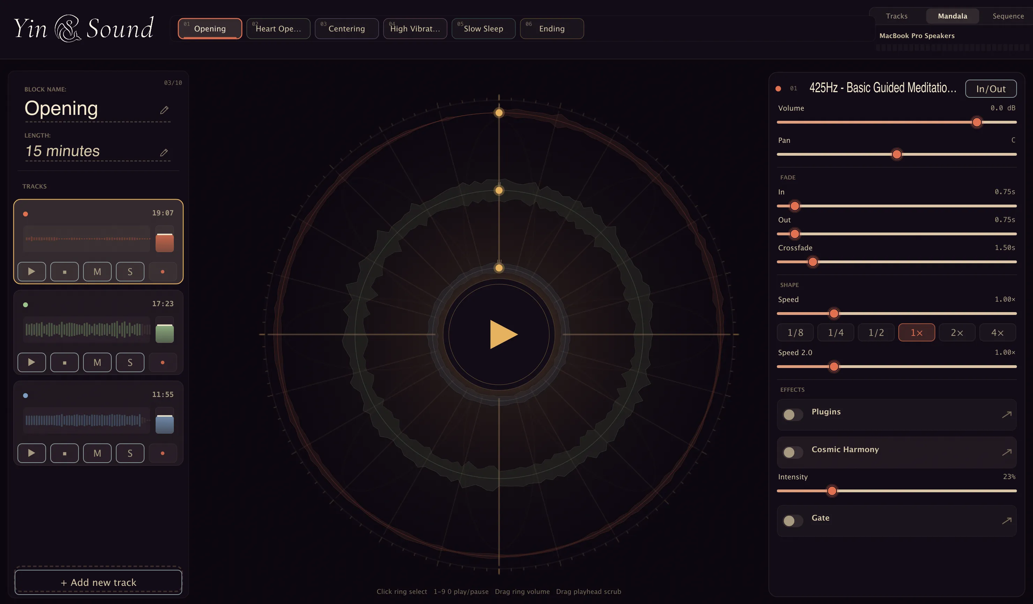Viewport: 1033px width, 604px height.
Task: Set speed to 2×
Action: click(x=957, y=332)
